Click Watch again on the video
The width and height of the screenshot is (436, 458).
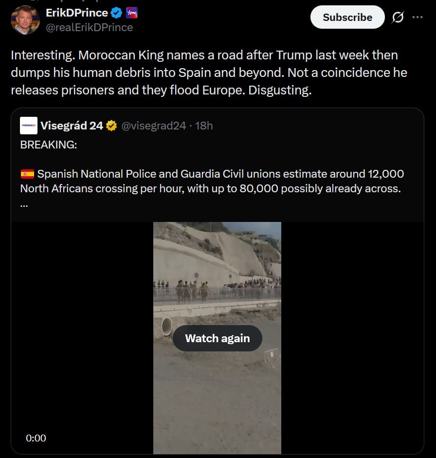pyautogui.click(x=217, y=338)
